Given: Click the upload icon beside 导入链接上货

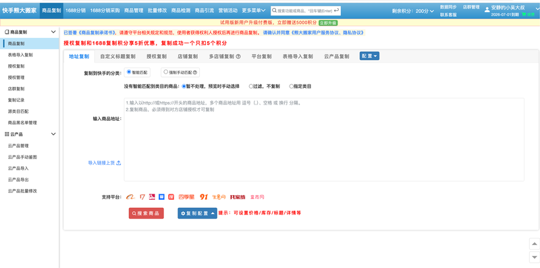Looking at the screenshot, I should click(119, 163).
